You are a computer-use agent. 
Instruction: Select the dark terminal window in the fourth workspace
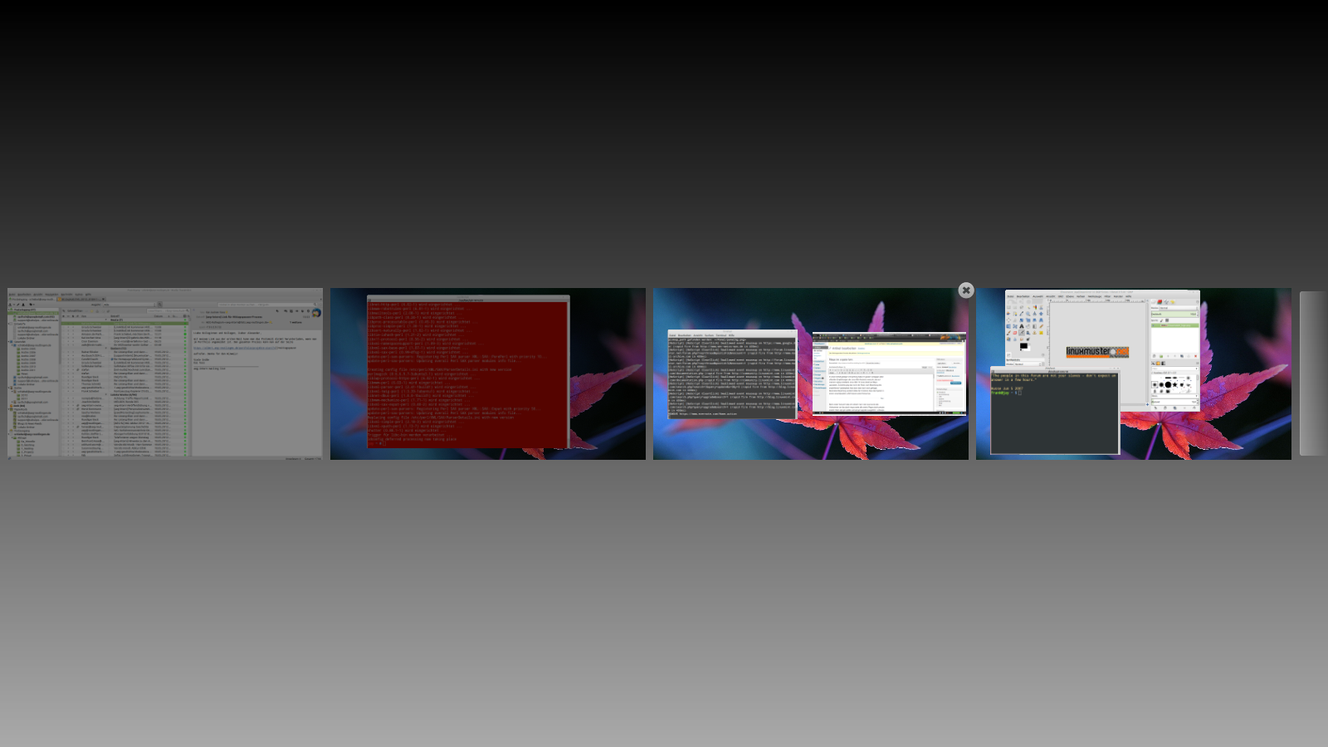coord(1054,412)
